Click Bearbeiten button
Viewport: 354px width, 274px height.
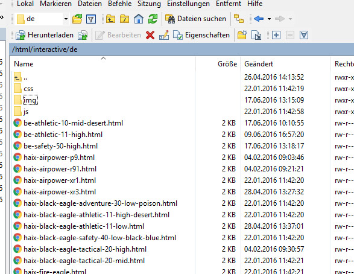(118, 35)
